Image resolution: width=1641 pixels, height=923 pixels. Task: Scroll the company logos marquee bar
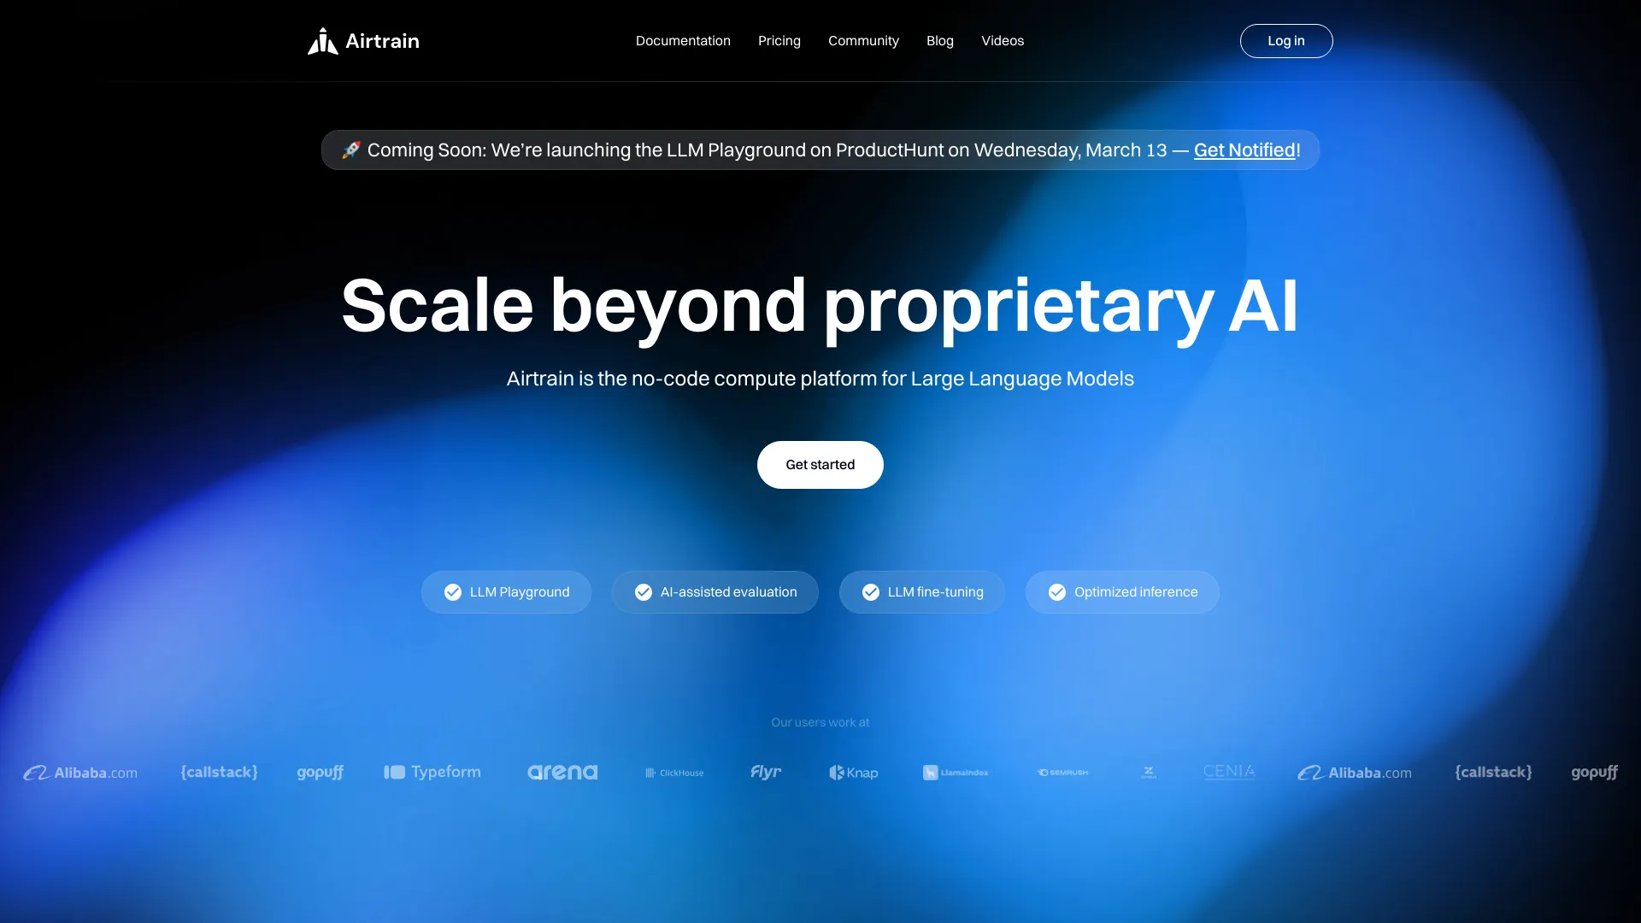pyautogui.click(x=820, y=773)
